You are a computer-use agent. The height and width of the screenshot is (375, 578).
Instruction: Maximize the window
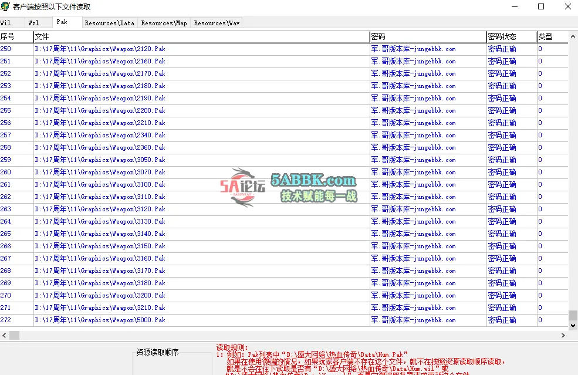tap(541, 6)
